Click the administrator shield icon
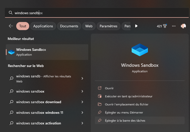This screenshot has height=132, width=190. (x=100, y=96)
